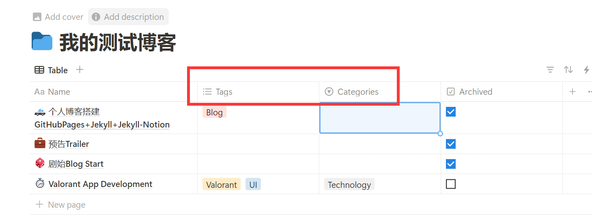Click the blue folder page icon
Viewport: 592px width, 219px height.
(42, 41)
